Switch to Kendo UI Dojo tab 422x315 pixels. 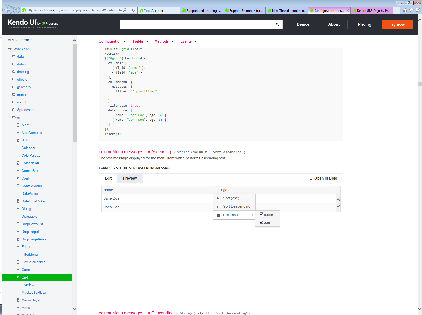coord(372,10)
